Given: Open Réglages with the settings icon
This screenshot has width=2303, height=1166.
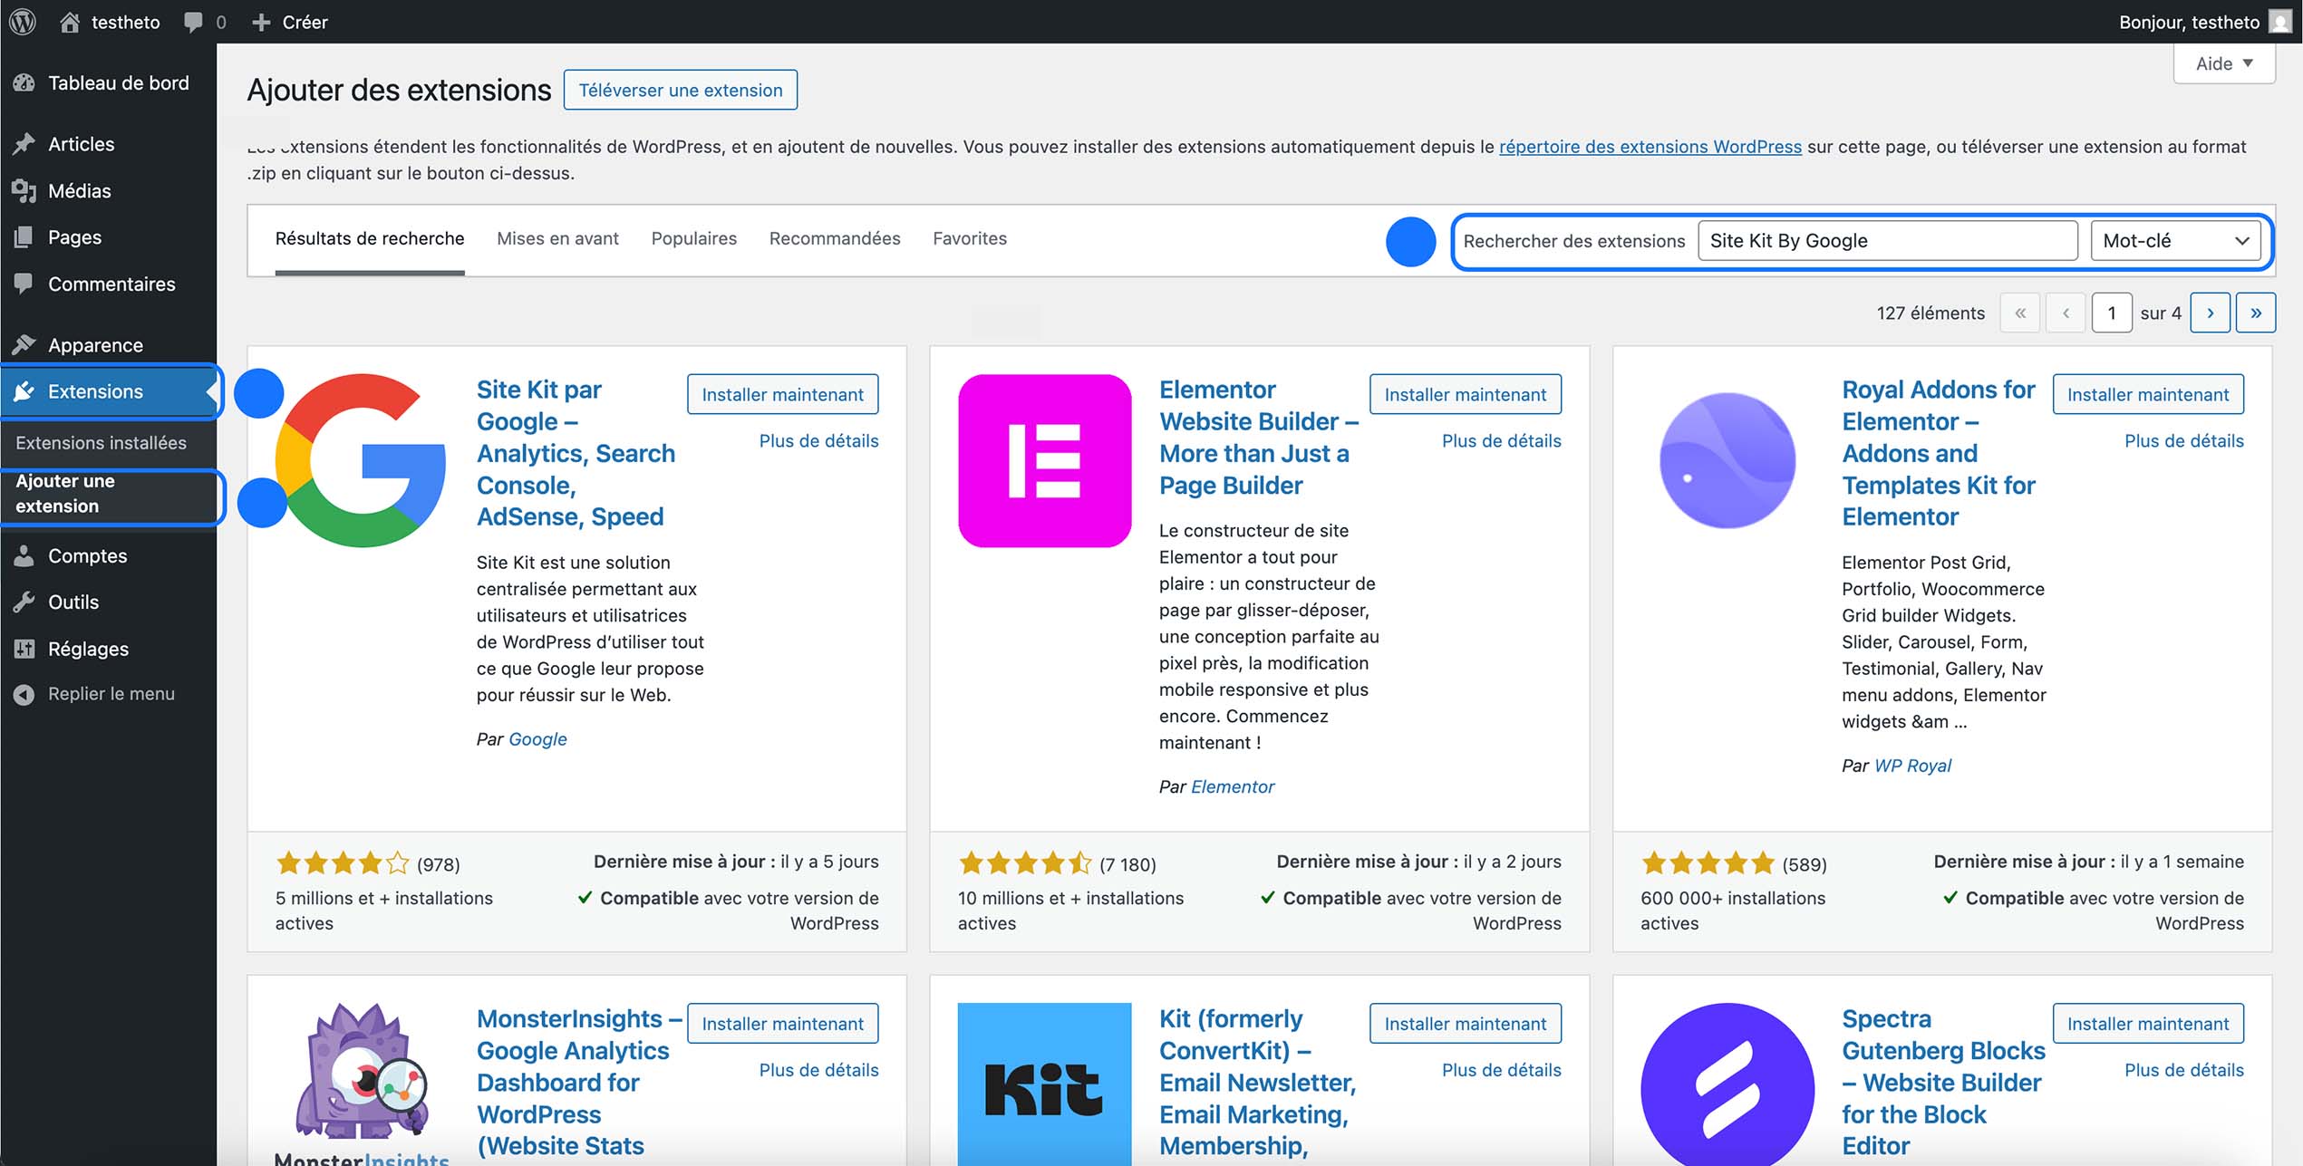Looking at the screenshot, I should [x=25, y=649].
